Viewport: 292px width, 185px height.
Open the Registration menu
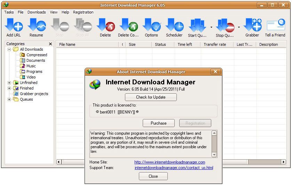83,12
